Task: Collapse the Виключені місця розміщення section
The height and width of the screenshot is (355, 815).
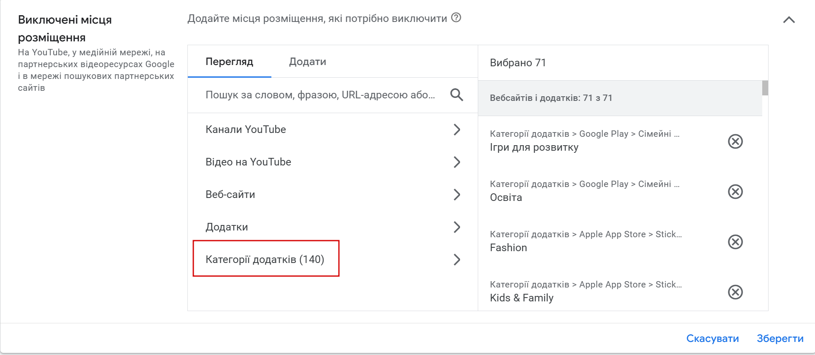Action: [x=788, y=20]
